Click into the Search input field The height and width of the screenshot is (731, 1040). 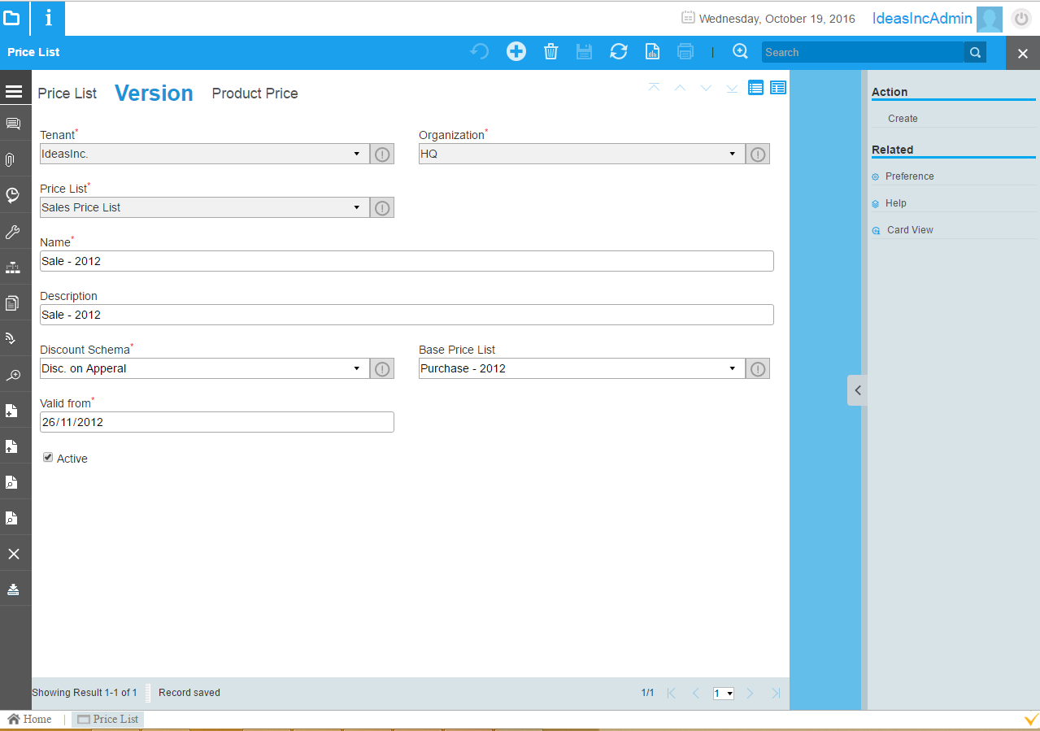863,53
